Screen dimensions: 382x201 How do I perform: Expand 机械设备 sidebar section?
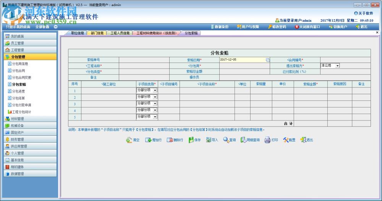30,125
